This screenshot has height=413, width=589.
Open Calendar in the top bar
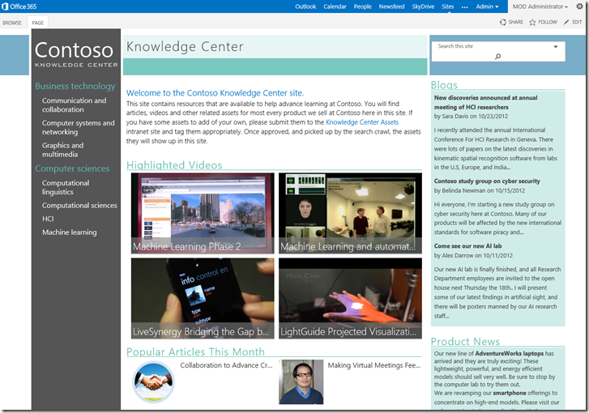(335, 6)
